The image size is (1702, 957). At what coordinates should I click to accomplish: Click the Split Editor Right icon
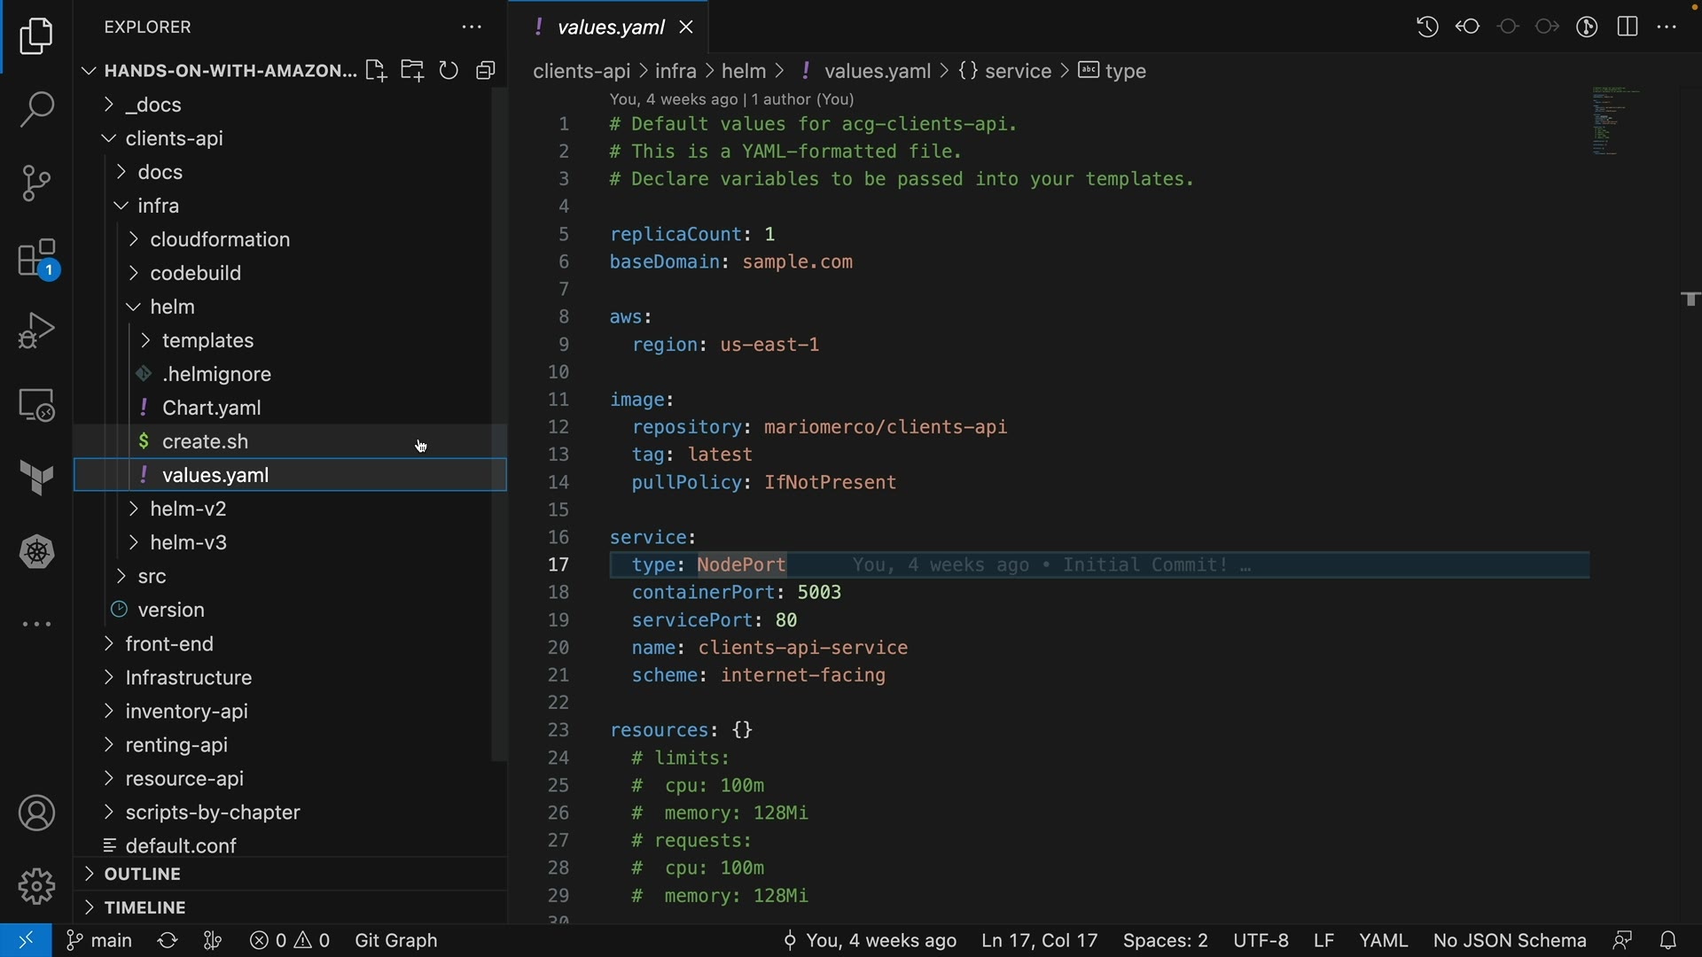(1628, 27)
